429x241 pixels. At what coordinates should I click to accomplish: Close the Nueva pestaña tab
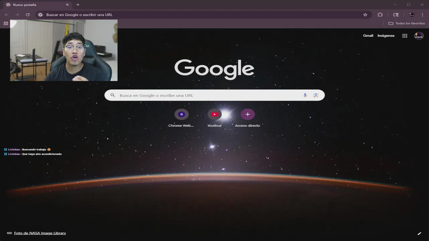[x=67, y=5]
